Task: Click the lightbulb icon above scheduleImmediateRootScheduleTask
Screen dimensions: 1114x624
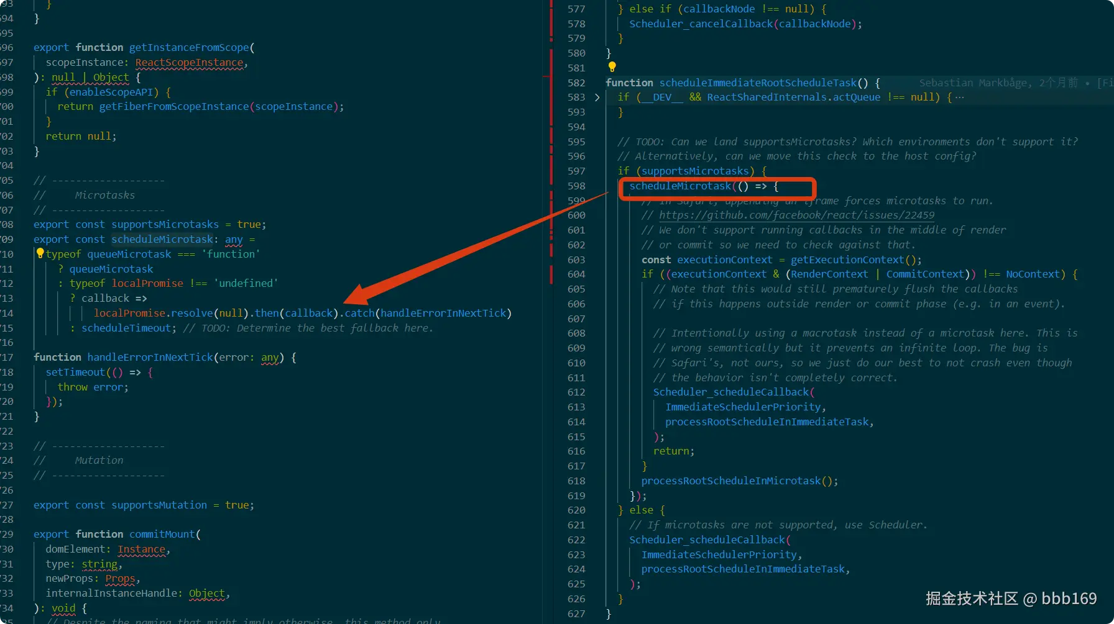Action: [x=612, y=67]
